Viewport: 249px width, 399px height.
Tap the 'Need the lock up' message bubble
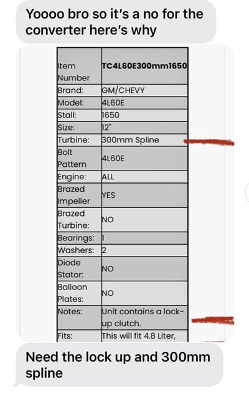(118, 365)
